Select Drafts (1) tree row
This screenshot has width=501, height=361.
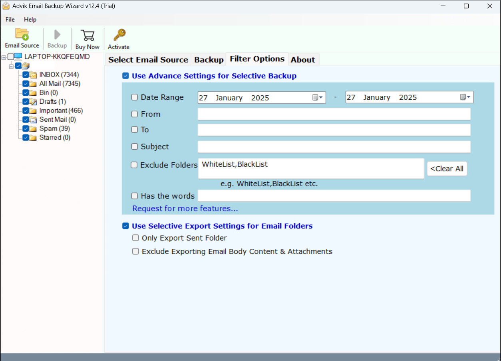click(53, 102)
